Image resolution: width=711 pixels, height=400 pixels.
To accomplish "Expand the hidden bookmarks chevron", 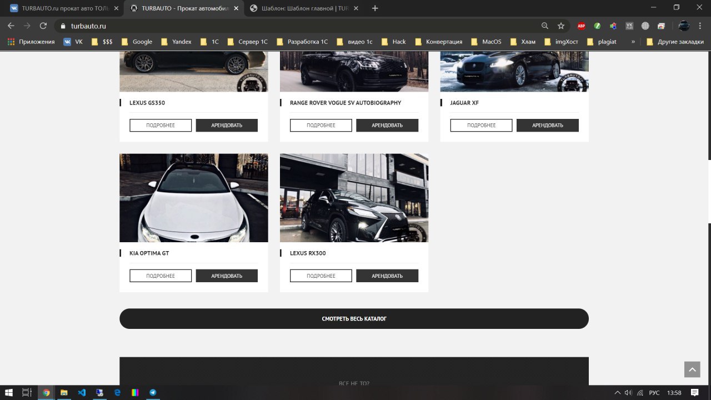I will 633,42.
